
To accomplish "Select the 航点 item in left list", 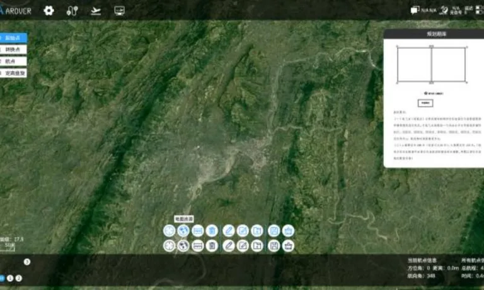I will (13, 61).
